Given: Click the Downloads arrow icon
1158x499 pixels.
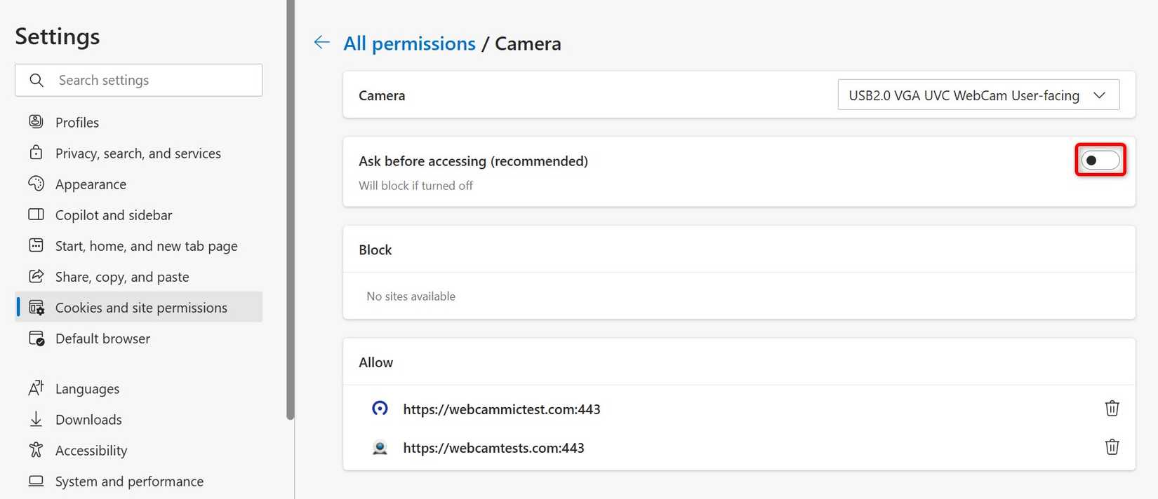Looking at the screenshot, I should point(36,419).
